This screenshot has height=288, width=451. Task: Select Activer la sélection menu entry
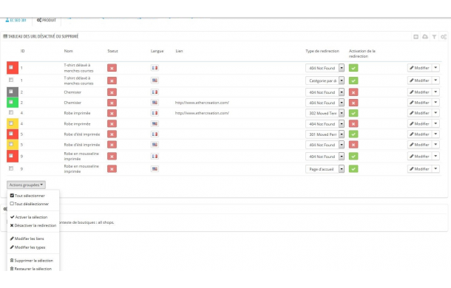coord(29,217)
